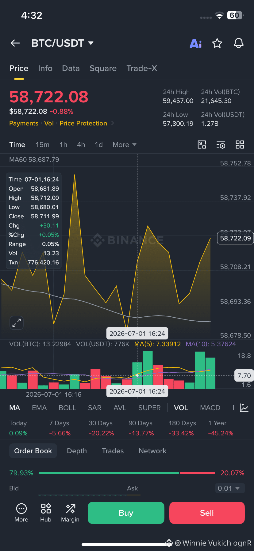This screenshot has width=254, height=551.
Task: Open the Hub icon
Action: pyautogui.click(x=46, y=513)
